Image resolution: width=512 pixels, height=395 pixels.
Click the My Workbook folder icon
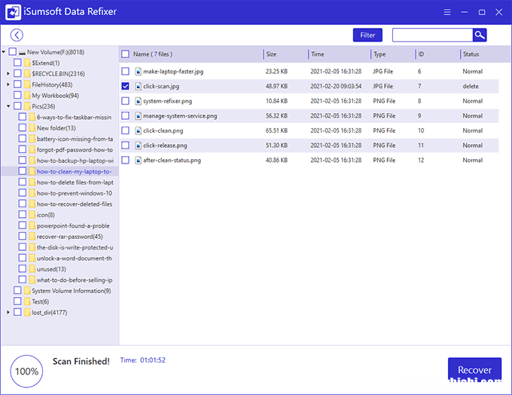[27, 95]
